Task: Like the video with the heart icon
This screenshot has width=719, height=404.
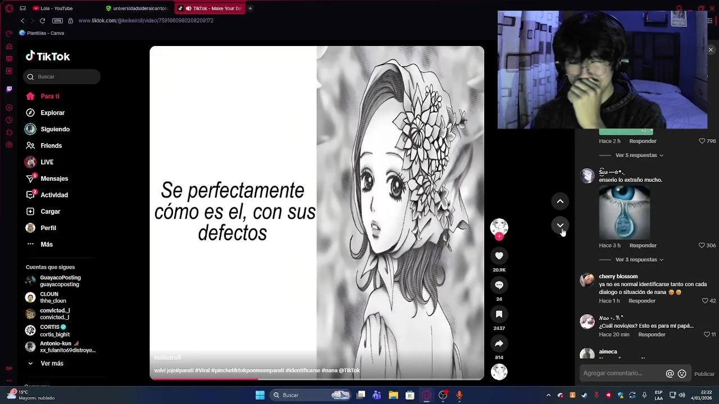Action: pos(499,256)
